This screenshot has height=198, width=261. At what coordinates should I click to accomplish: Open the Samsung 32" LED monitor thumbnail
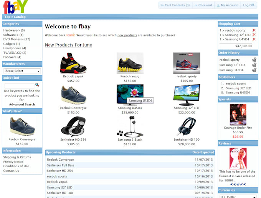pos(187,95)
